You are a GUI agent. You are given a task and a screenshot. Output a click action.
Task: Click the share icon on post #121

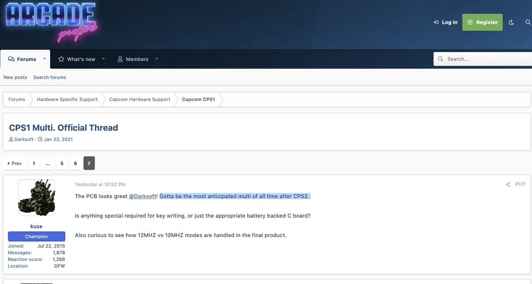click(508, 184)
